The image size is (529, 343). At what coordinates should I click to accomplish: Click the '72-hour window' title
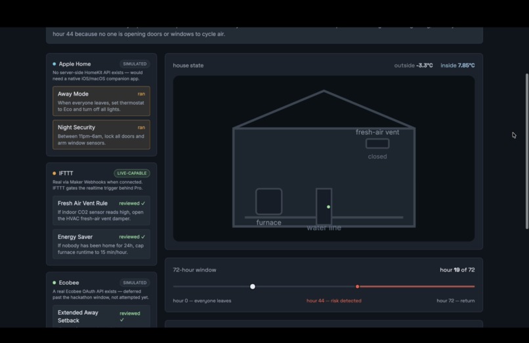point(195,270)
